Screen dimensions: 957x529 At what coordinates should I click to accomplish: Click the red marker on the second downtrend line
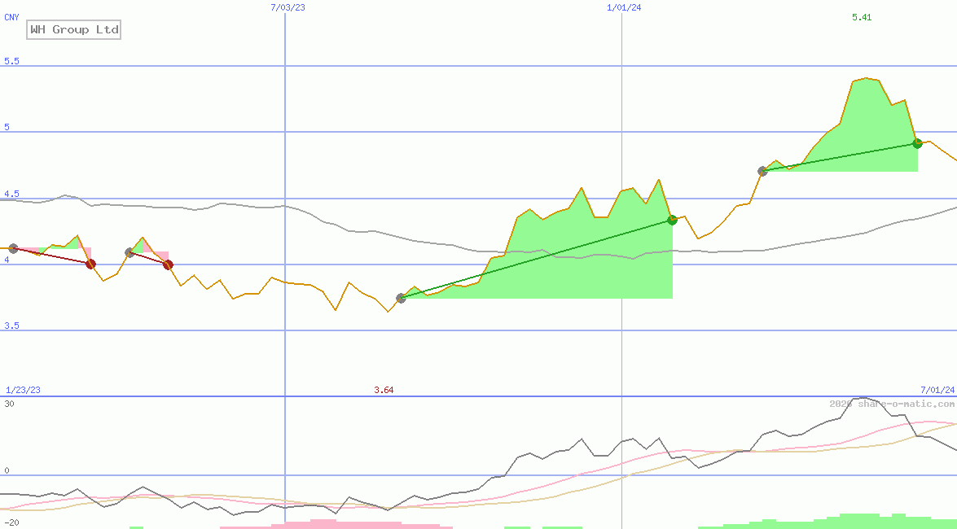[x=169, y=264]
